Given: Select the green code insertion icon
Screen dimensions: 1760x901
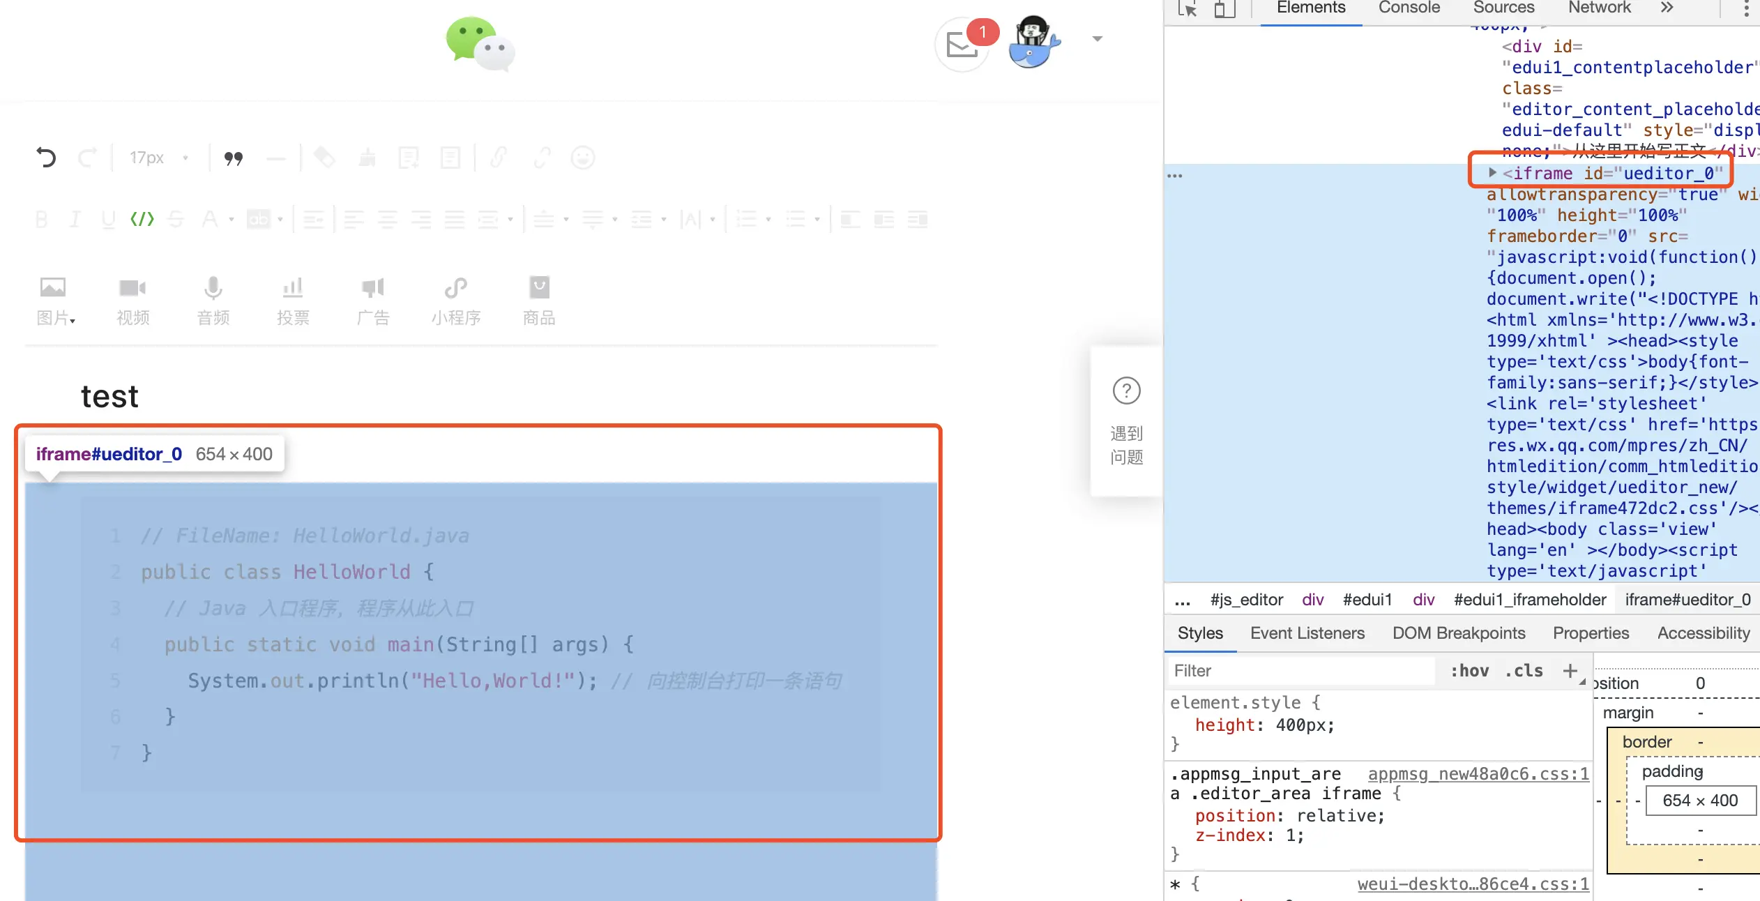Looking at the screenshot, I should (142, 218).
